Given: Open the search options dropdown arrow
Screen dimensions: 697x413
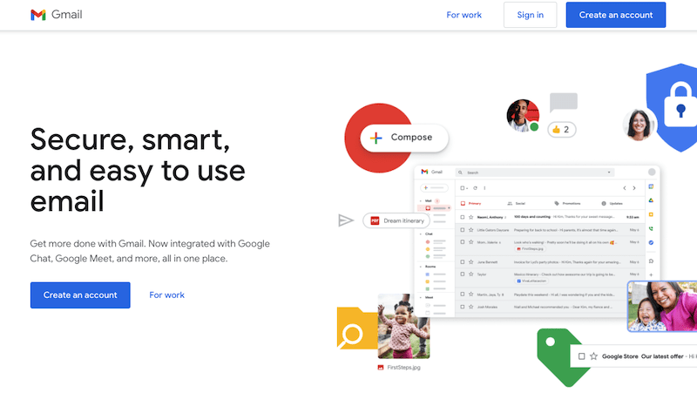Looking at the screenshot, I should pyautogui.click(x=609, y=172).
